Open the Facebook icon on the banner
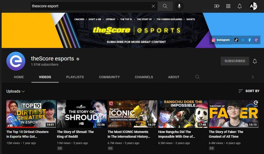This screenshot has height=154, width=264. click(249, 40)
